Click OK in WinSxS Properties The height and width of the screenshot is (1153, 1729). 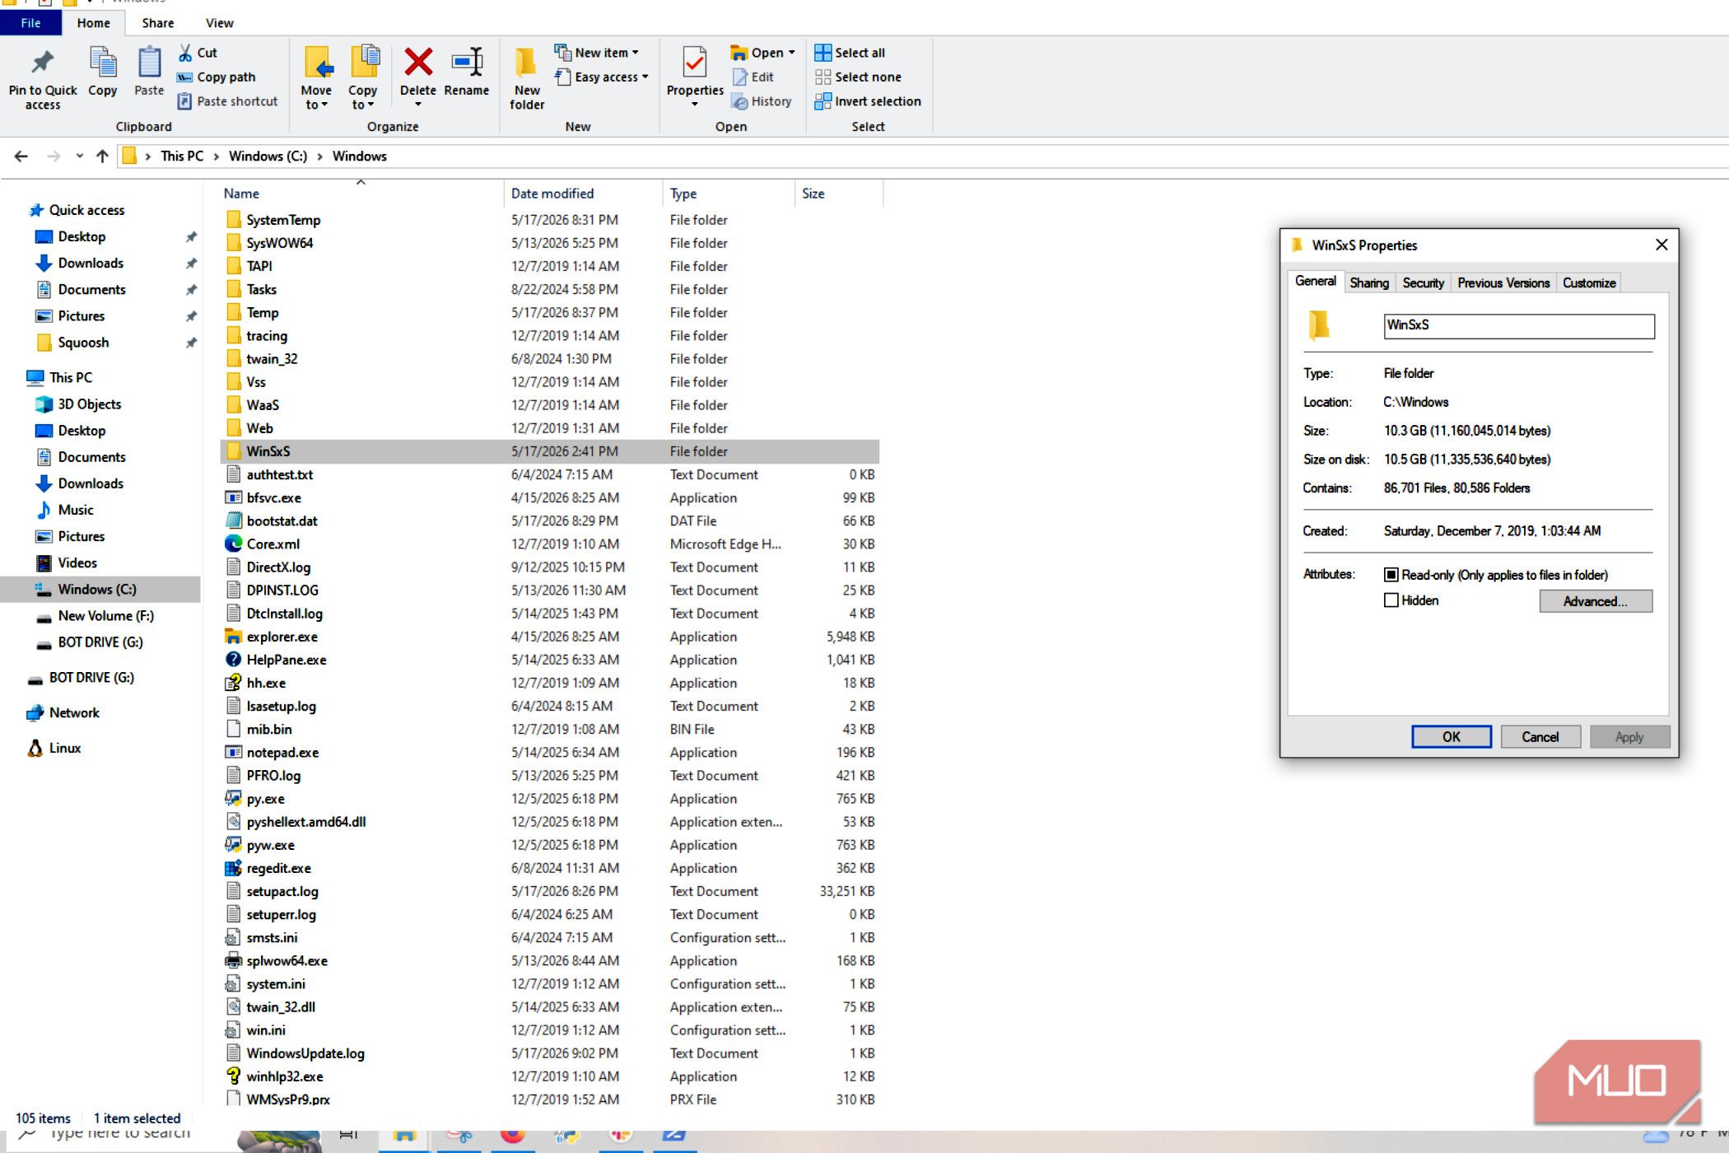pyautogui.click(x=1451, y=737)
